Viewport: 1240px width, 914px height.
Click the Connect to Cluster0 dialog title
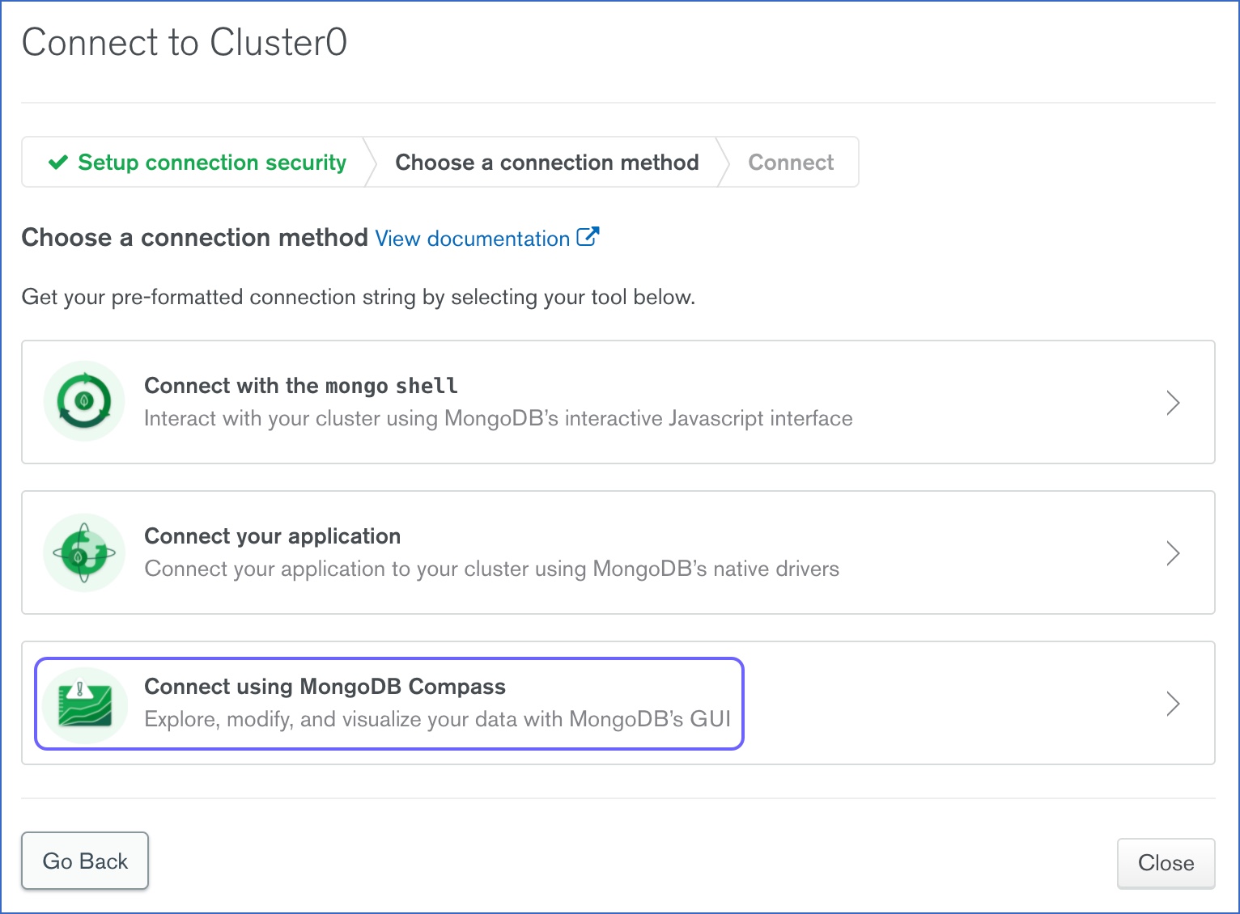click(x=185, y=43)
